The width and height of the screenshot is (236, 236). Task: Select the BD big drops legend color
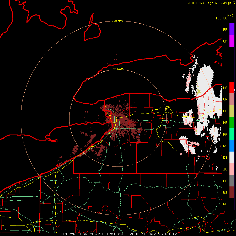(x=232, y=111)
